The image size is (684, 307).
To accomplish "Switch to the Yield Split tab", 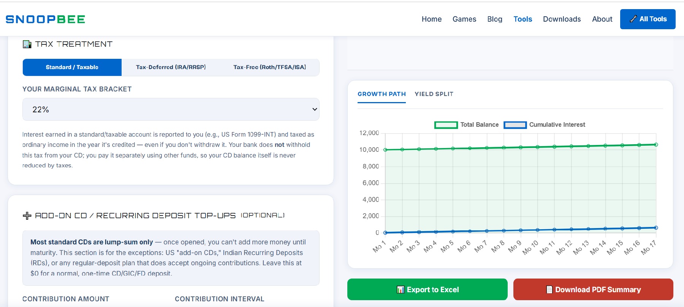I will [434, 94].
